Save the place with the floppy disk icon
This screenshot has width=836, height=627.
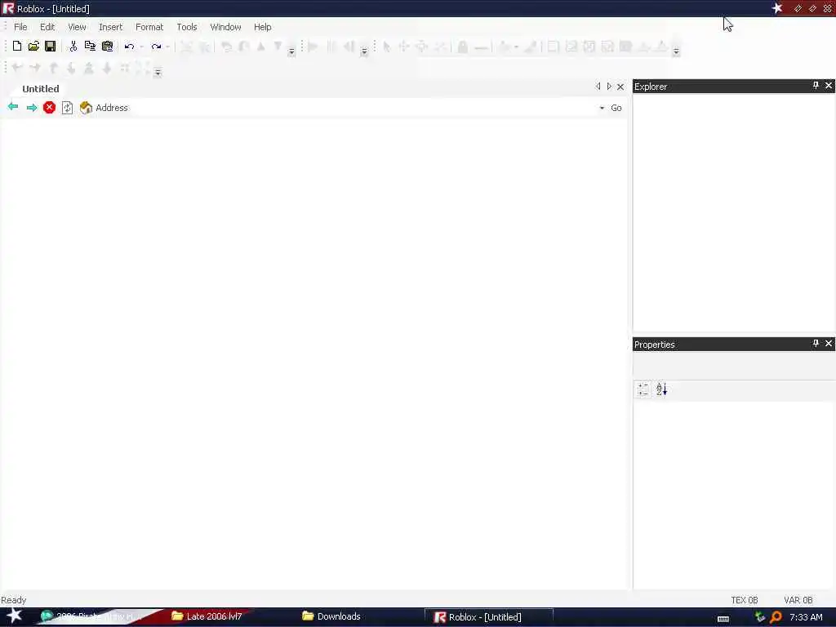tap(50, 47)
